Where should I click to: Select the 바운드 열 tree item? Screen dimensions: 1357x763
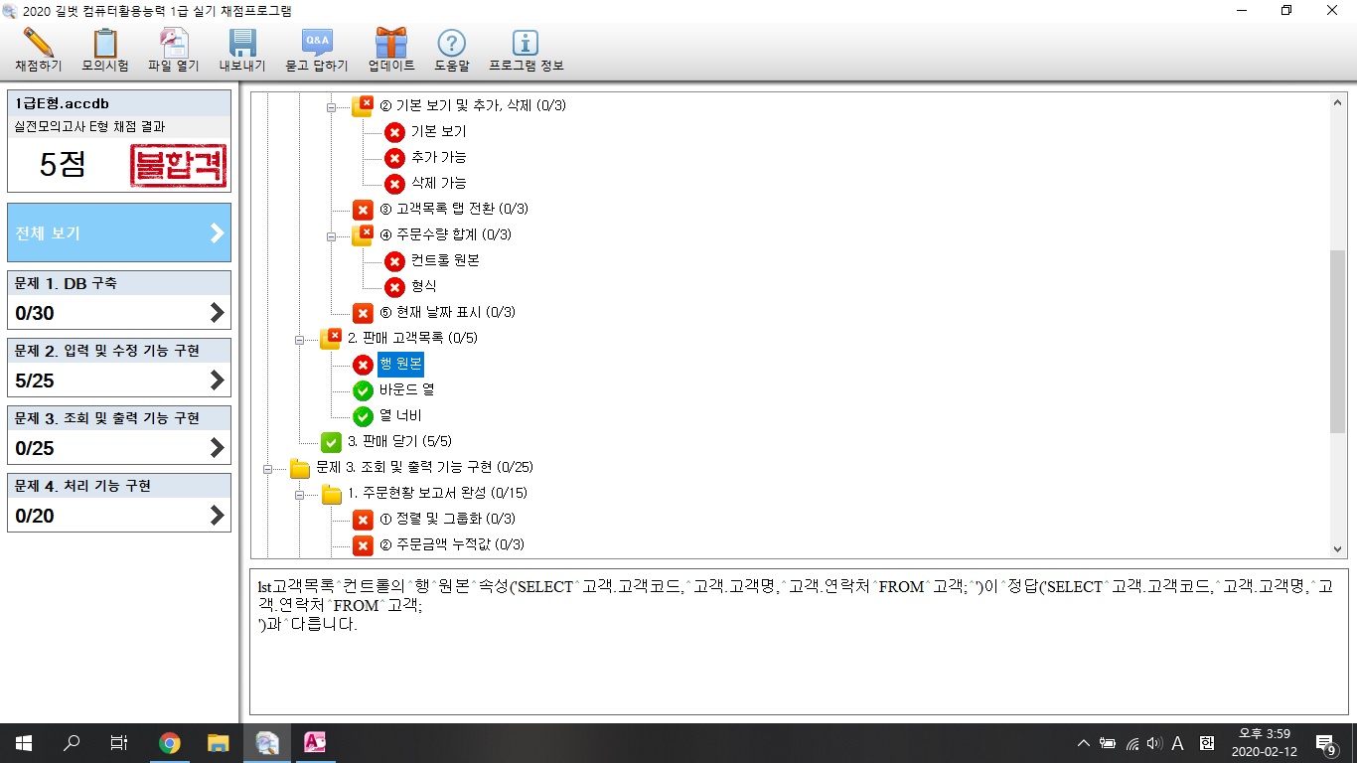point(406,390)
